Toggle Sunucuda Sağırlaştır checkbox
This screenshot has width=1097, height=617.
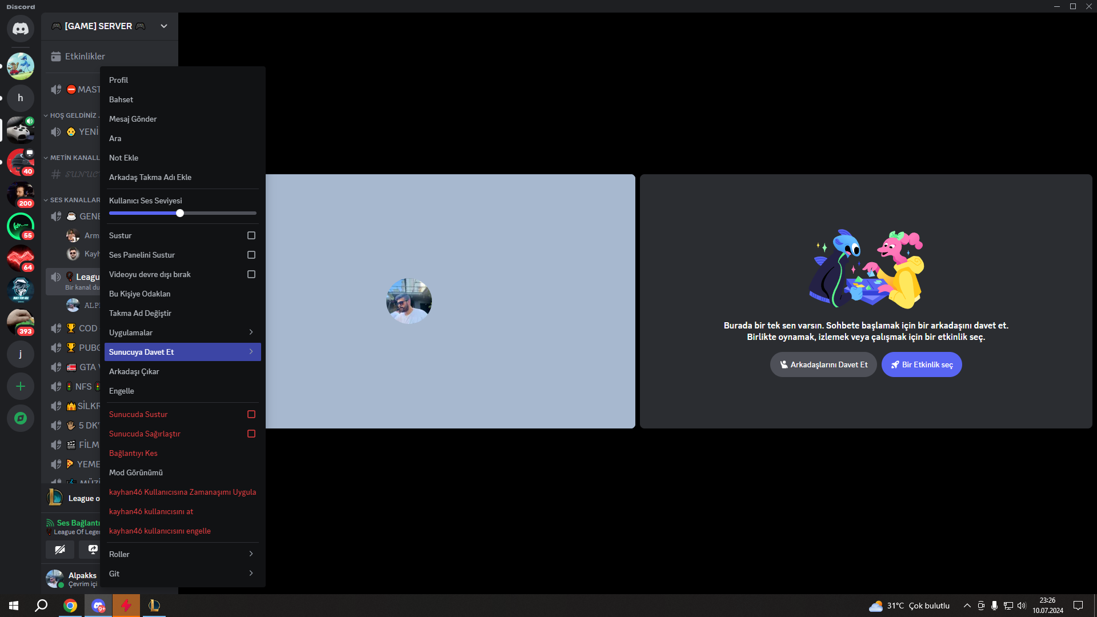pyautogui.click(x=251, y=434)
